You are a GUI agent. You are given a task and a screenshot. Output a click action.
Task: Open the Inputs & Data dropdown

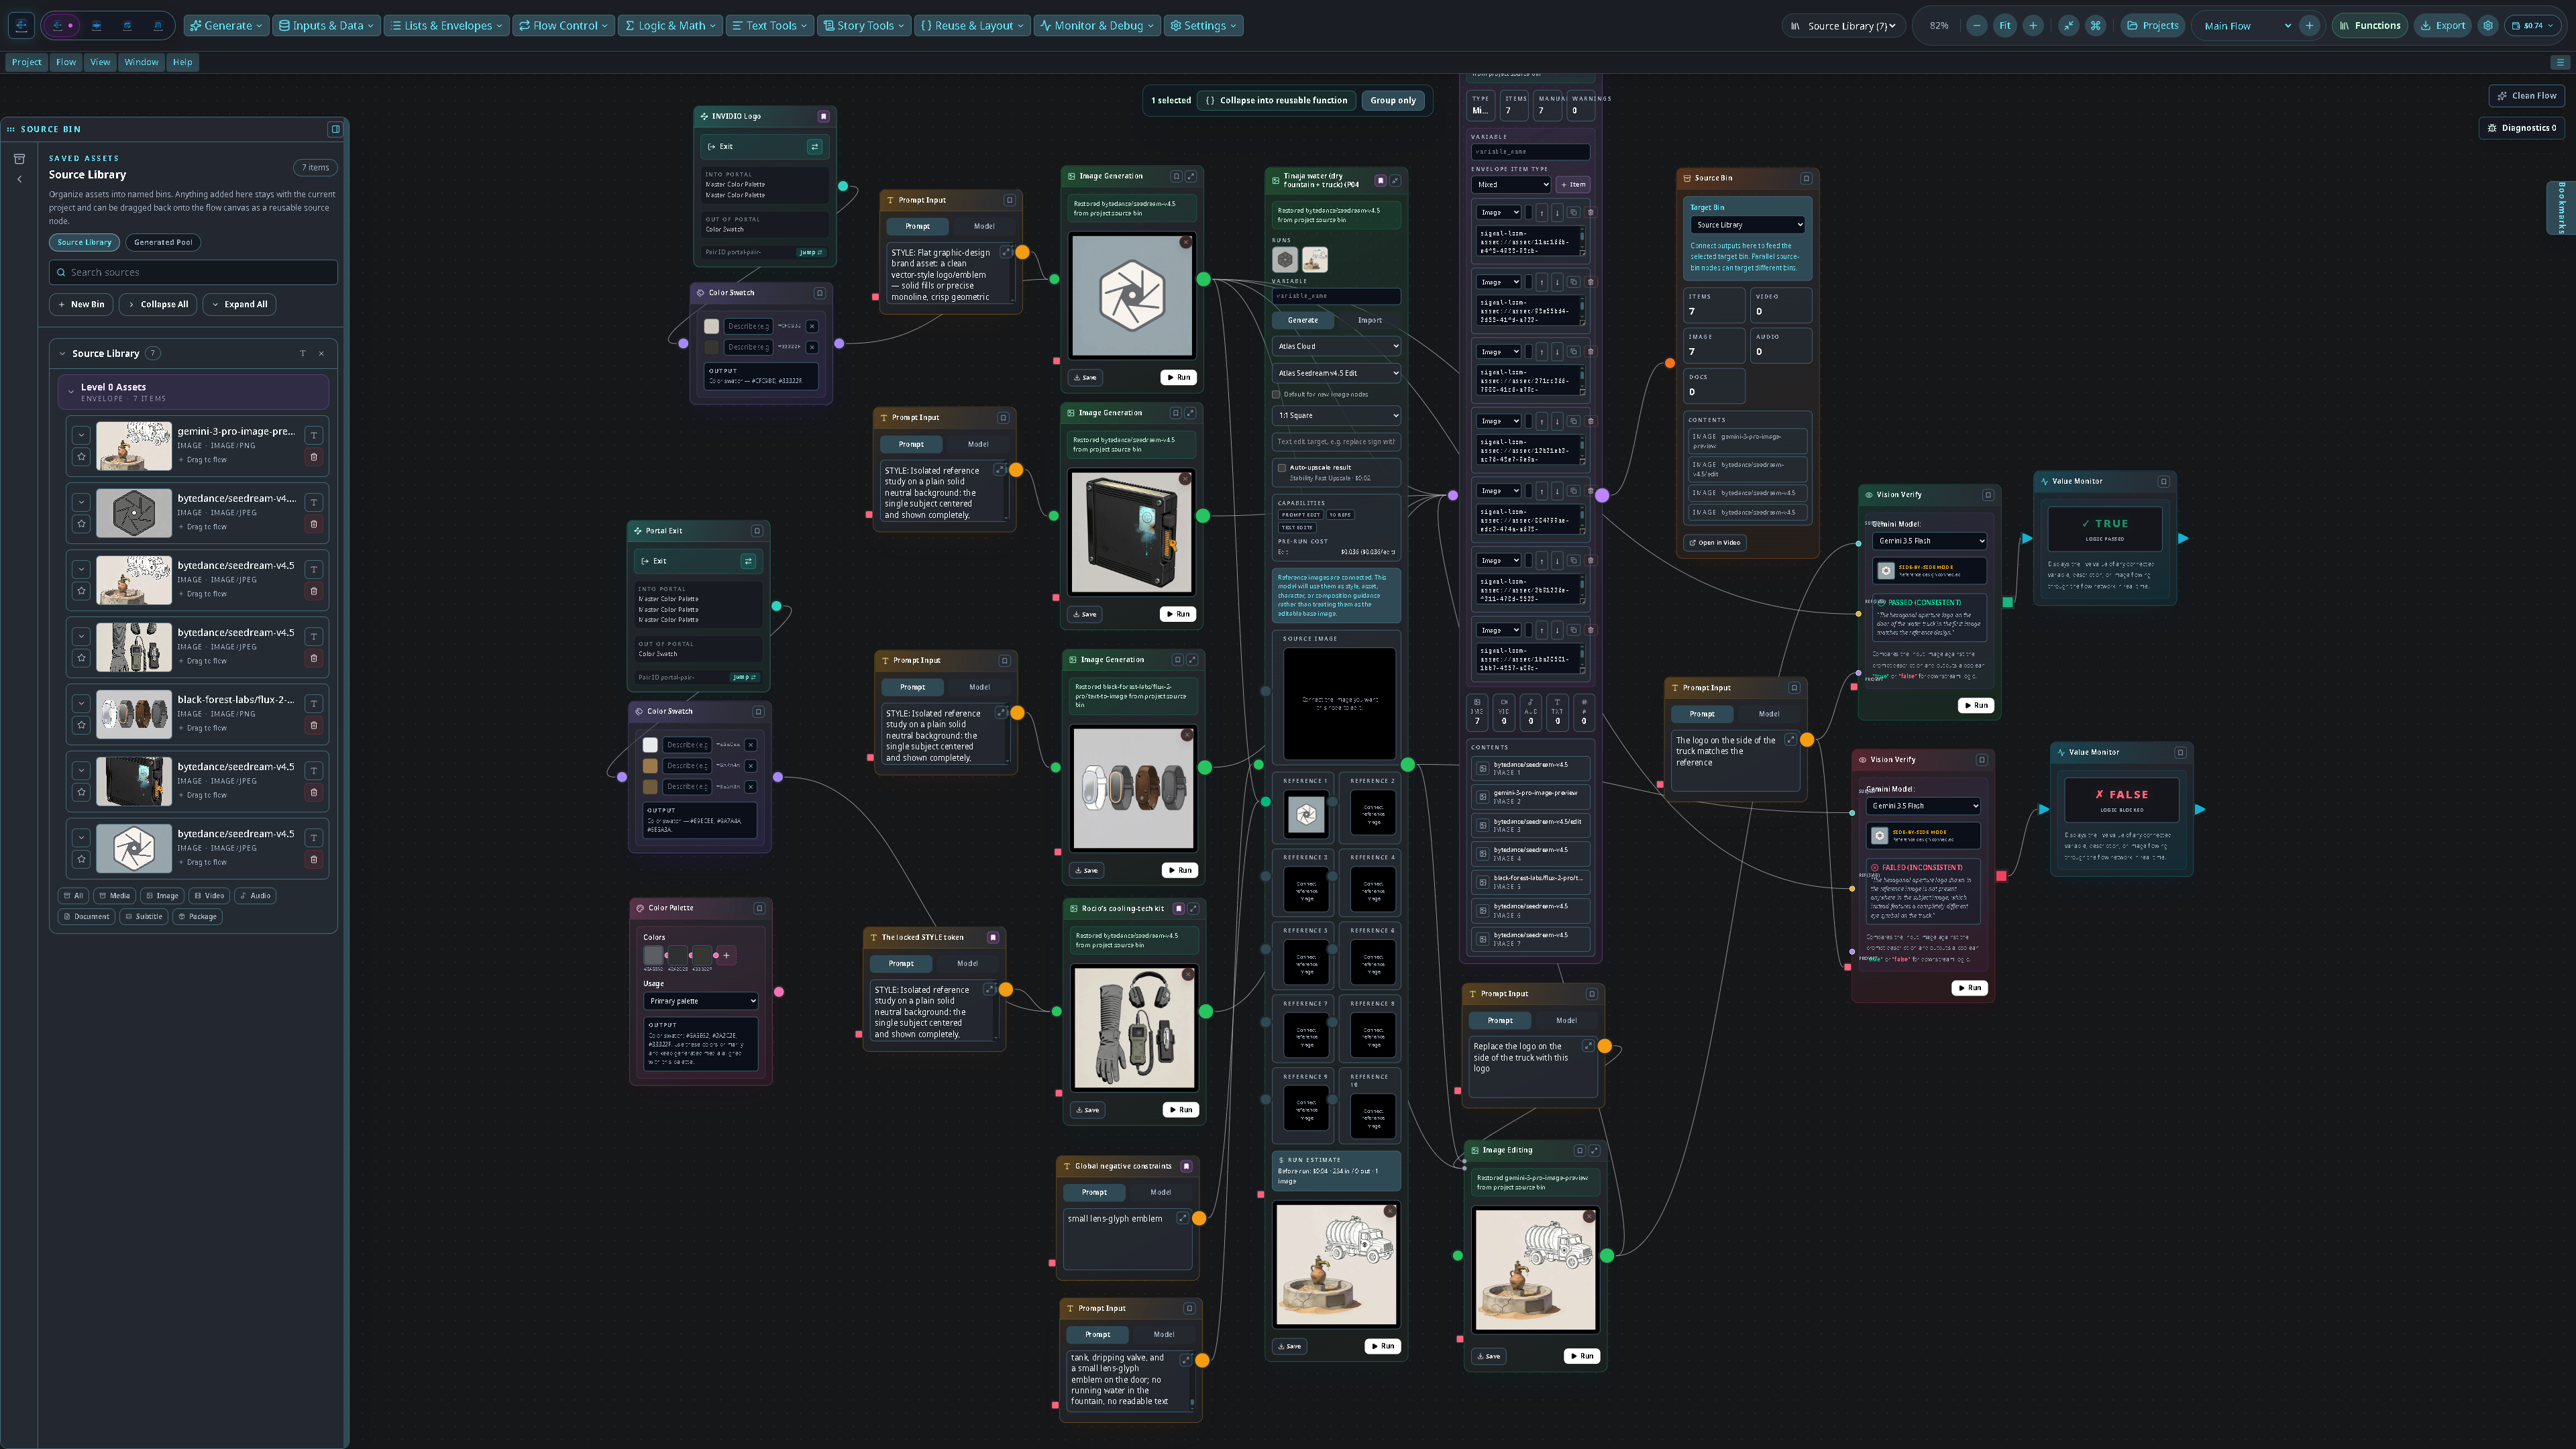(326, 26)
